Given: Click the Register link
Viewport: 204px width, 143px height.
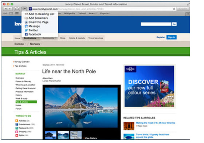Looking at the screenshot, I should [x=161, y=37].
